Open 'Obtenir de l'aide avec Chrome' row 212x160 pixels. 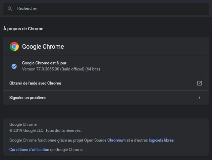coord(106,83)
